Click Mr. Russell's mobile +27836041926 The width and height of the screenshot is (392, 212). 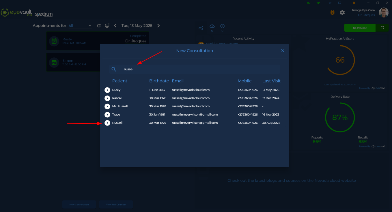click(x=248, y=106)
